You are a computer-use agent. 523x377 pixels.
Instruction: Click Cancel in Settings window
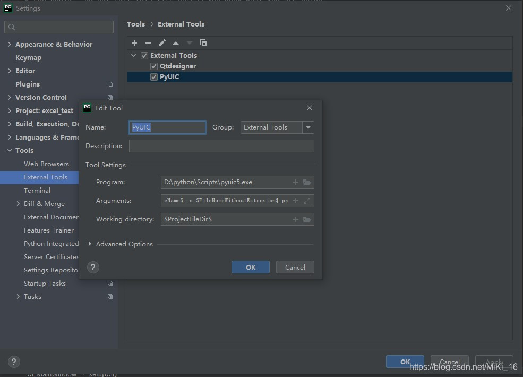pos(449,362)
